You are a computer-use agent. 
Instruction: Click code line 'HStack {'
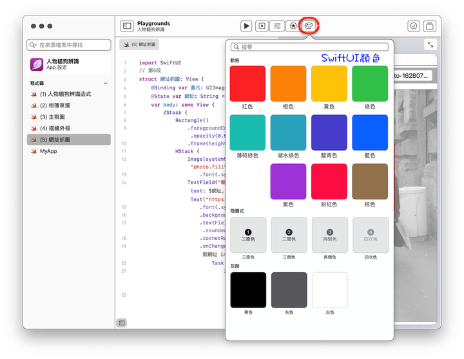[x=188, y=151]
